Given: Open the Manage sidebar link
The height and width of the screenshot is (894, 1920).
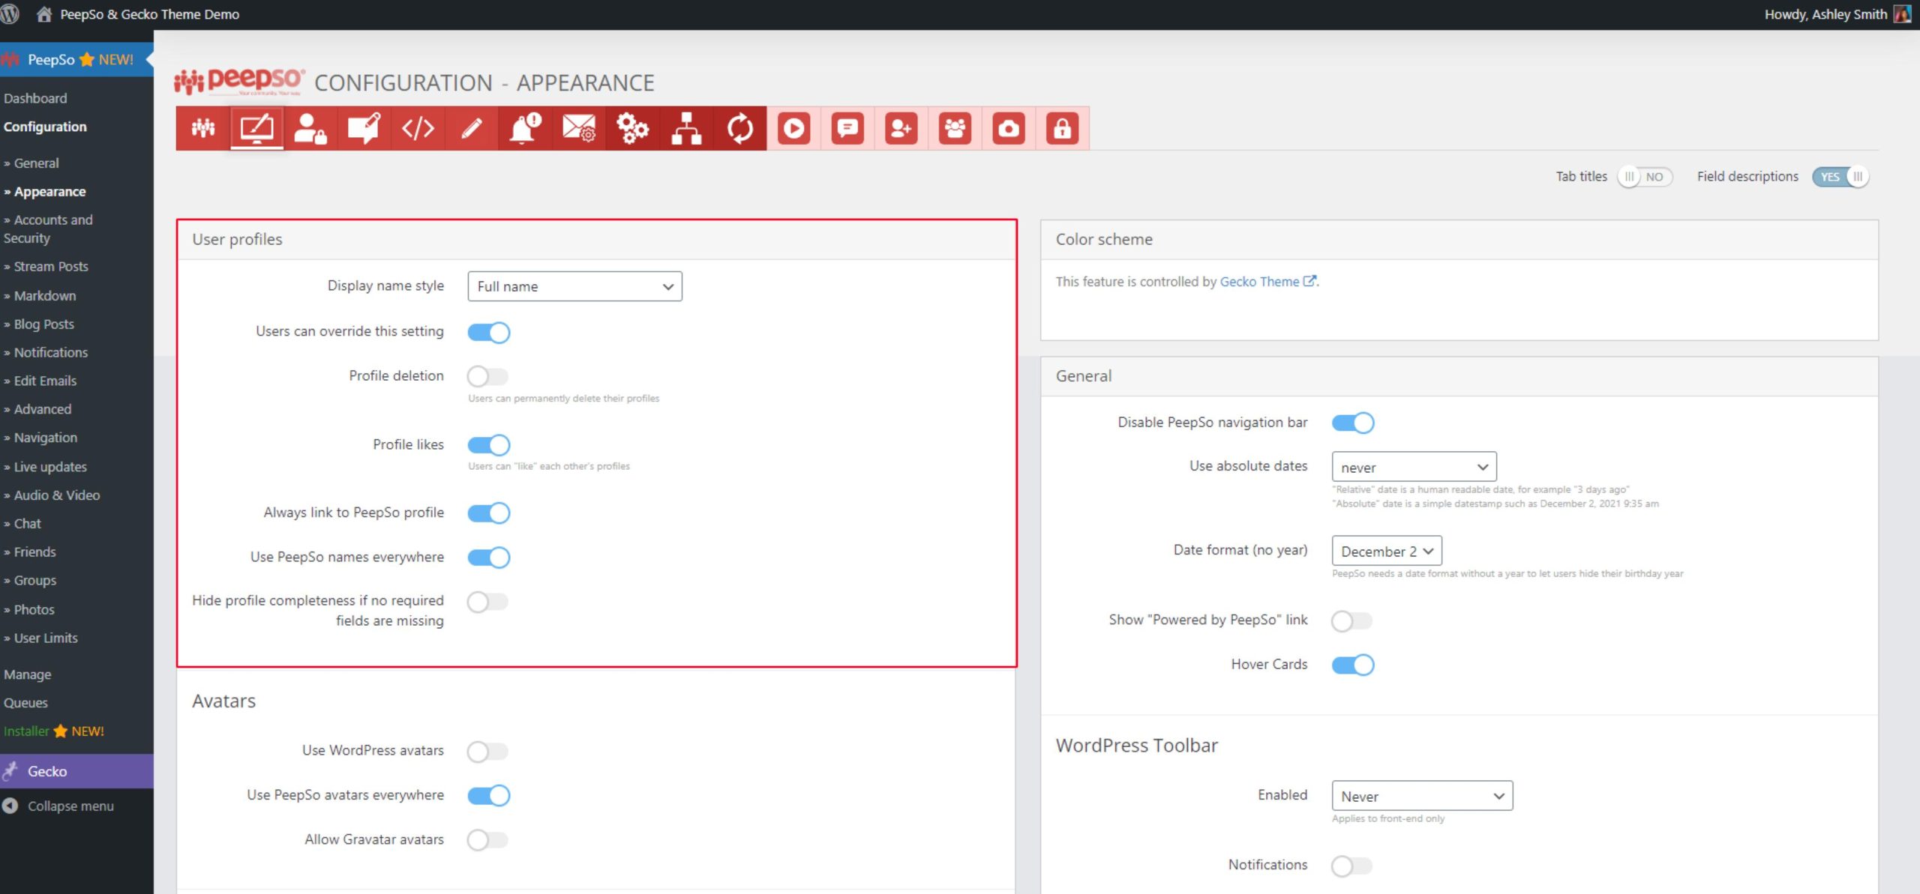Looking at the screenshot, I should point(28,674).
